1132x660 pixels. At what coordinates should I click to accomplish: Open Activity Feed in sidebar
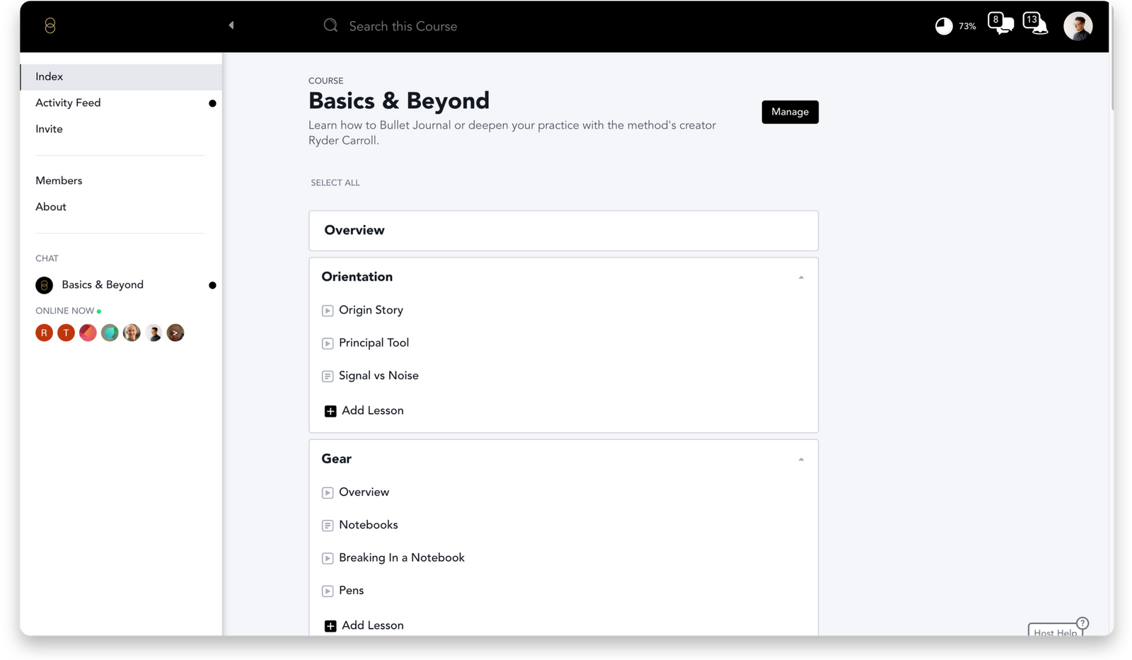68,103
